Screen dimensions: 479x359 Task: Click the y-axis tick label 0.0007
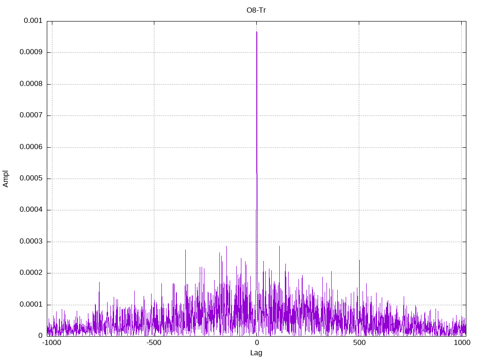31,115
